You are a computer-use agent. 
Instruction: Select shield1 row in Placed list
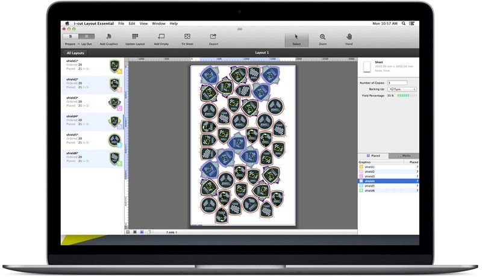[x=389, y=167]
